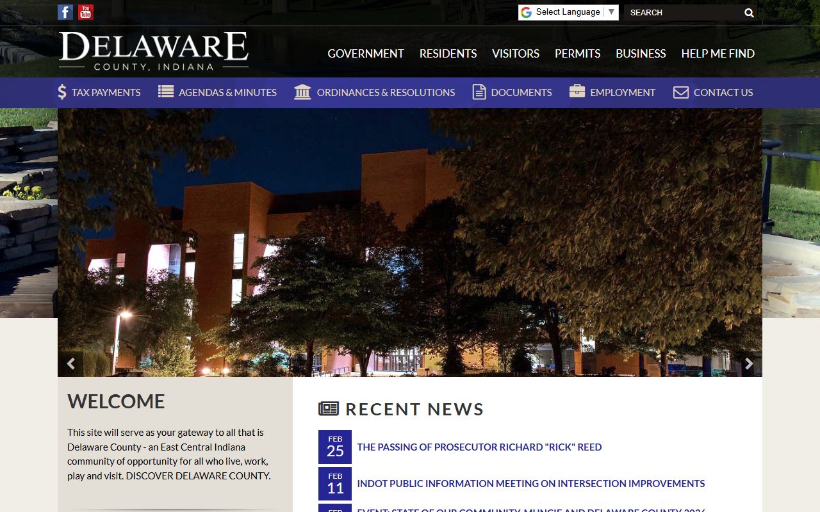
Task: Open the Permits menu
Action: click(x=577, y=54)
